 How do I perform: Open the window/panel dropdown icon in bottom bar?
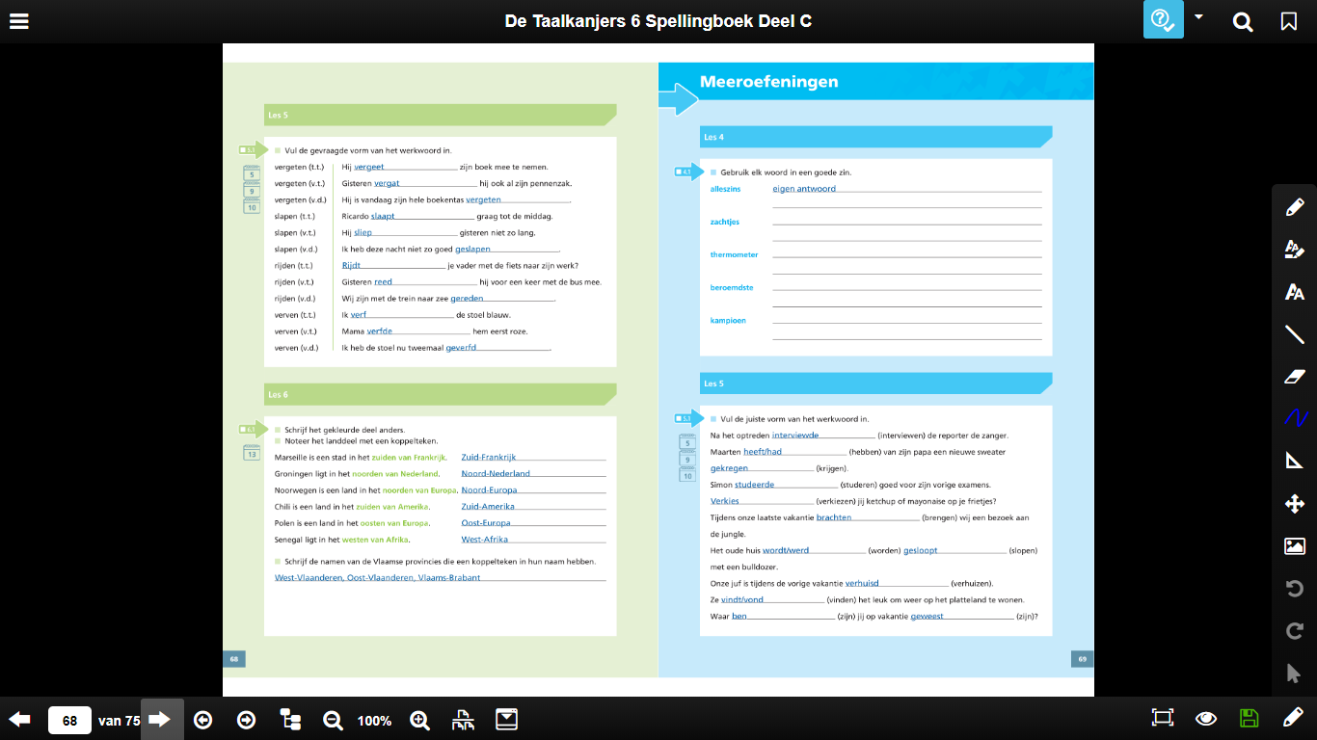[506, 720]
